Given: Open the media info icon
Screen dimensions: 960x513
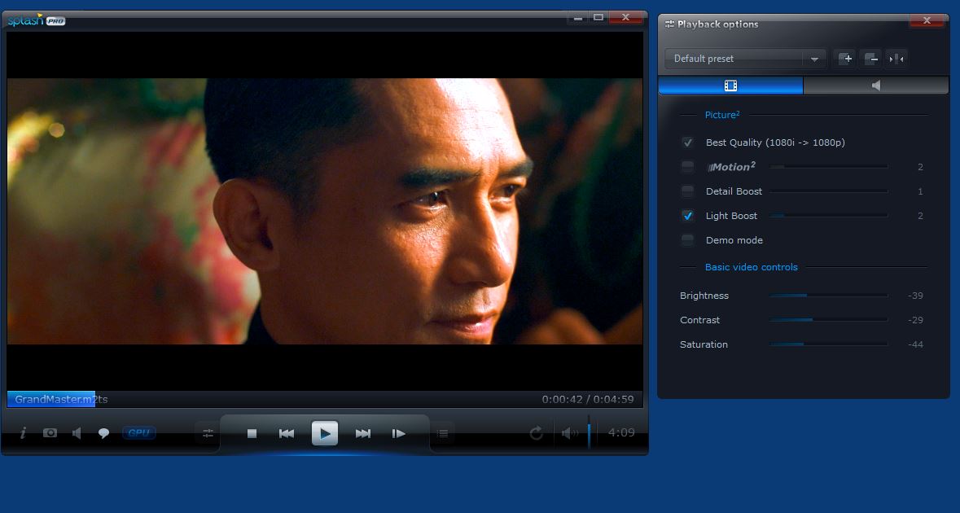Looking at the screenshot, I should pos(23,433).
